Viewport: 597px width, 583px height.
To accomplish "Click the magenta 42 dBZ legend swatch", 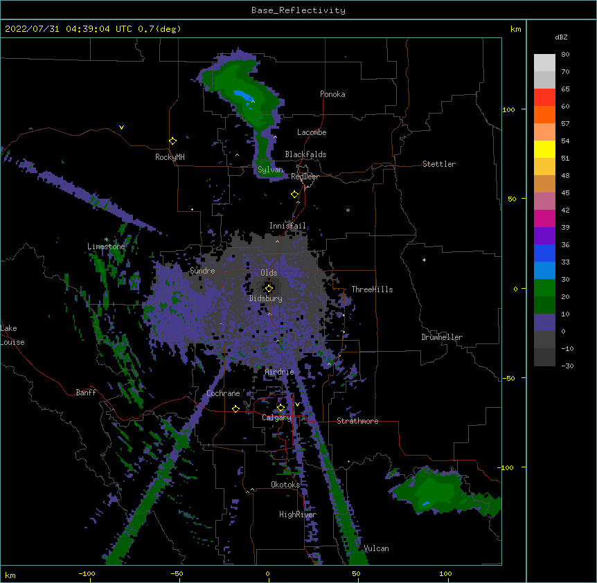I will pos(544,218).
